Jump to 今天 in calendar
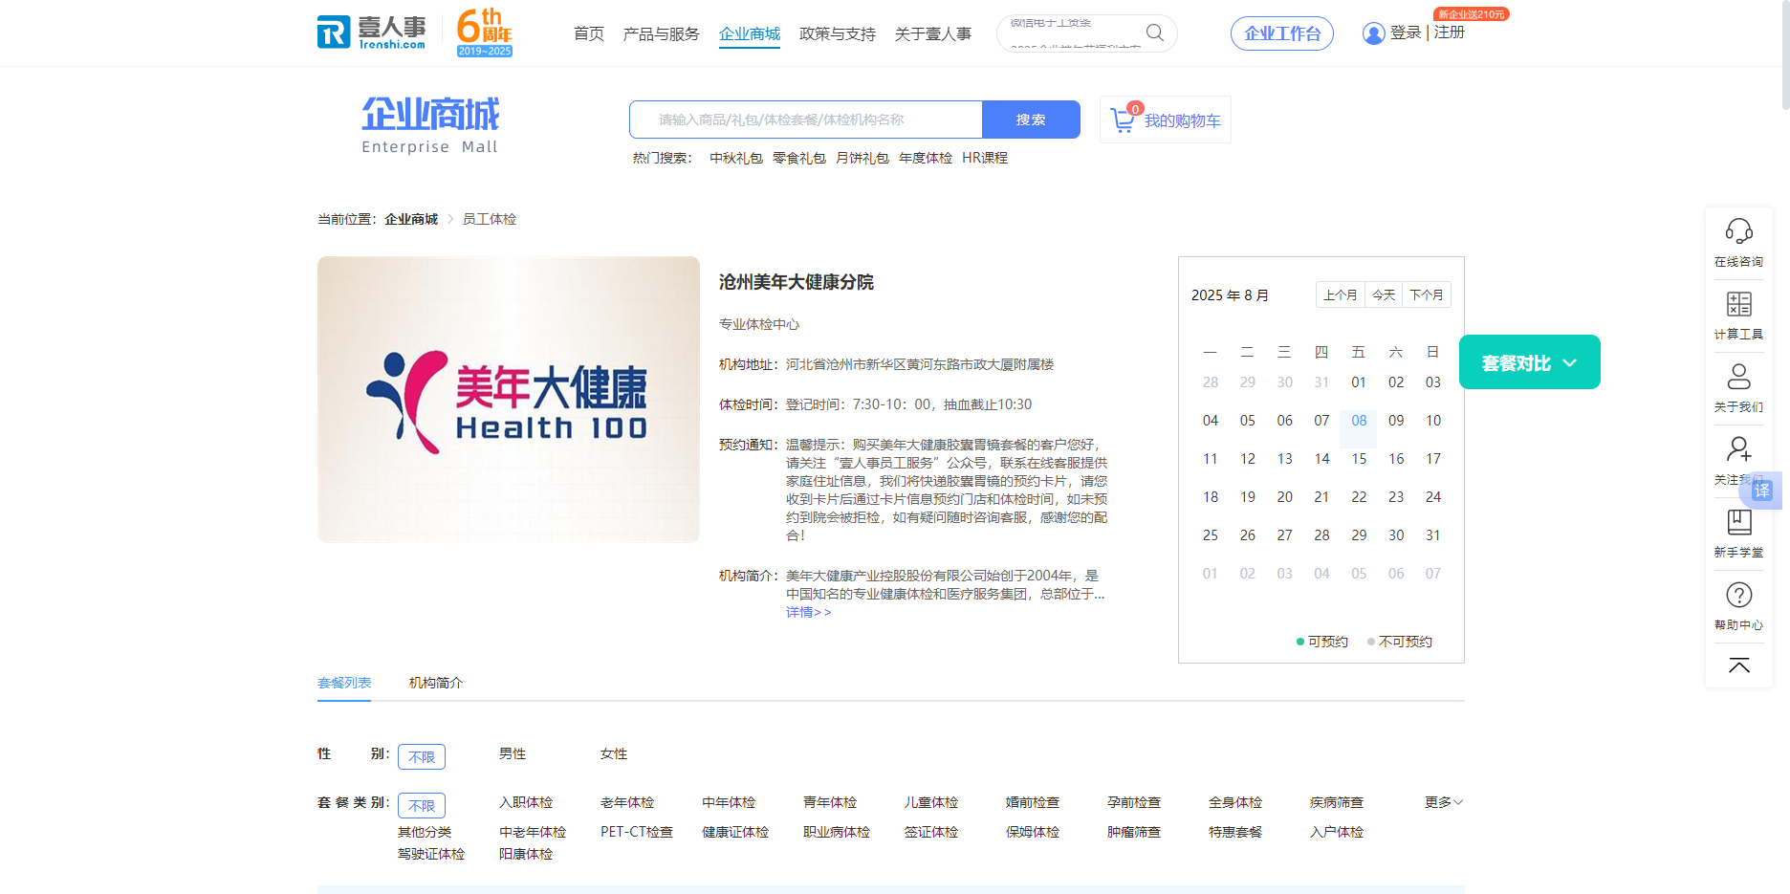The image size is (1790, 894). 1384,294
